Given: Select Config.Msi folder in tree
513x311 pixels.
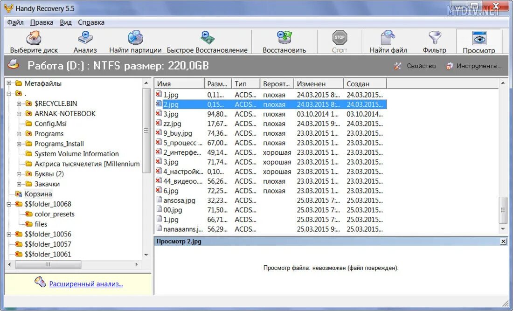Looking at the screenshot, I should 50,124.
